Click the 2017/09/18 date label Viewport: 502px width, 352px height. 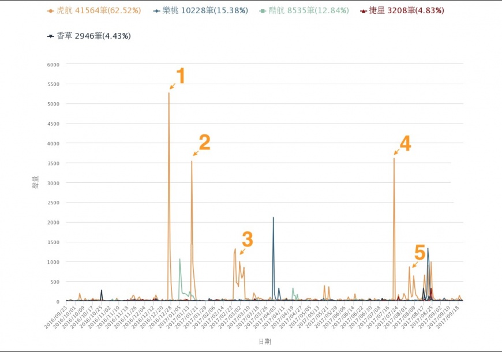pyautogui.click(x=448, y=317)
